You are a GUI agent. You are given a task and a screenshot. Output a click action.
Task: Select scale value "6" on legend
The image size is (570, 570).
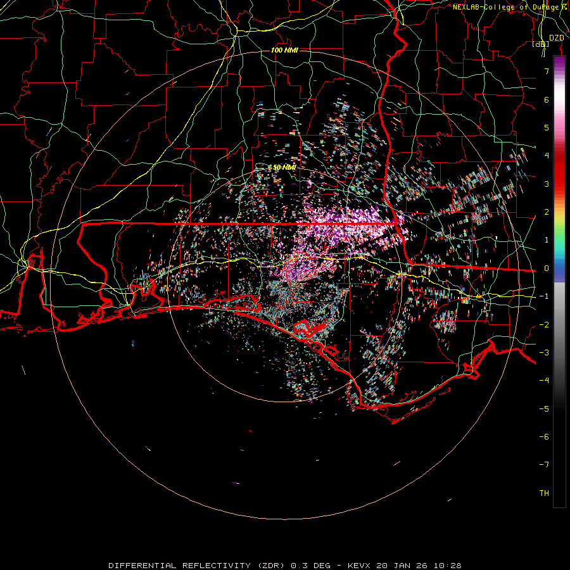(x=547, y=99)
